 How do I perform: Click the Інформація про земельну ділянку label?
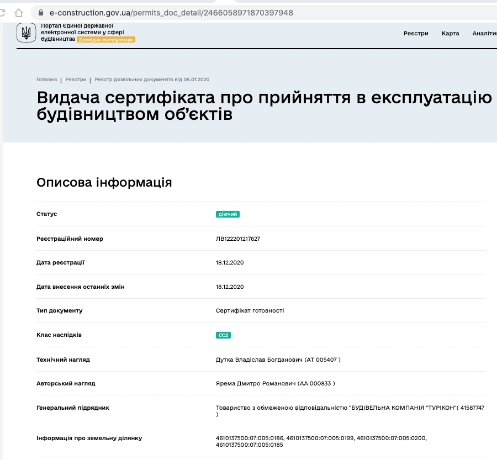tap(89, 438)
